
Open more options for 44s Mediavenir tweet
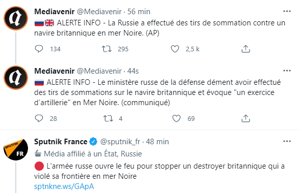tap(287, 71)
